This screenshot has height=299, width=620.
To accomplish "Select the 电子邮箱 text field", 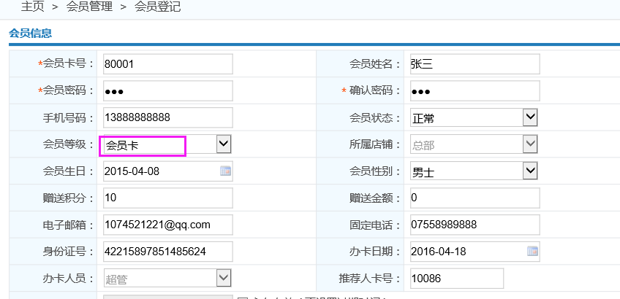I will coord(167,225).
